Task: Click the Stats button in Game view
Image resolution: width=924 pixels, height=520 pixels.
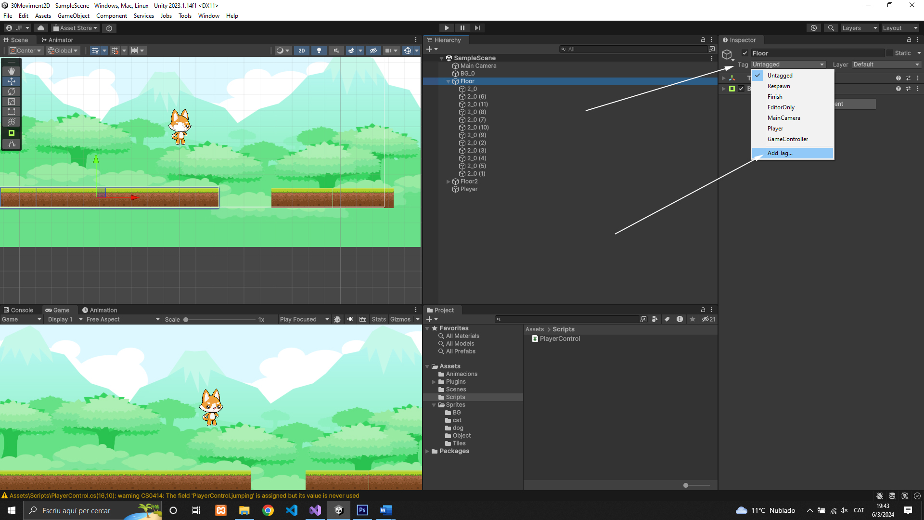Action: pyautogui.click(x=378, y=319)
